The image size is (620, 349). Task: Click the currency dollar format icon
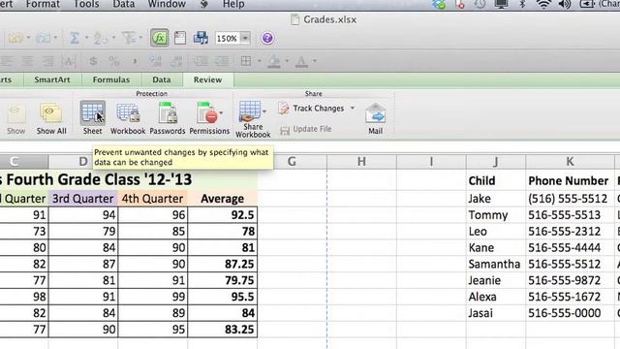[x=93, y=61]
